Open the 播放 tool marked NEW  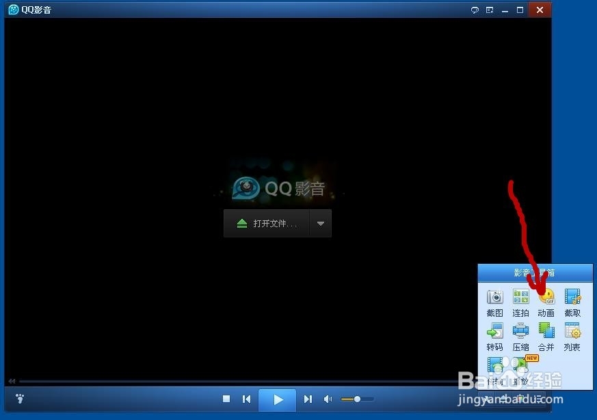(x=522, y=371)
